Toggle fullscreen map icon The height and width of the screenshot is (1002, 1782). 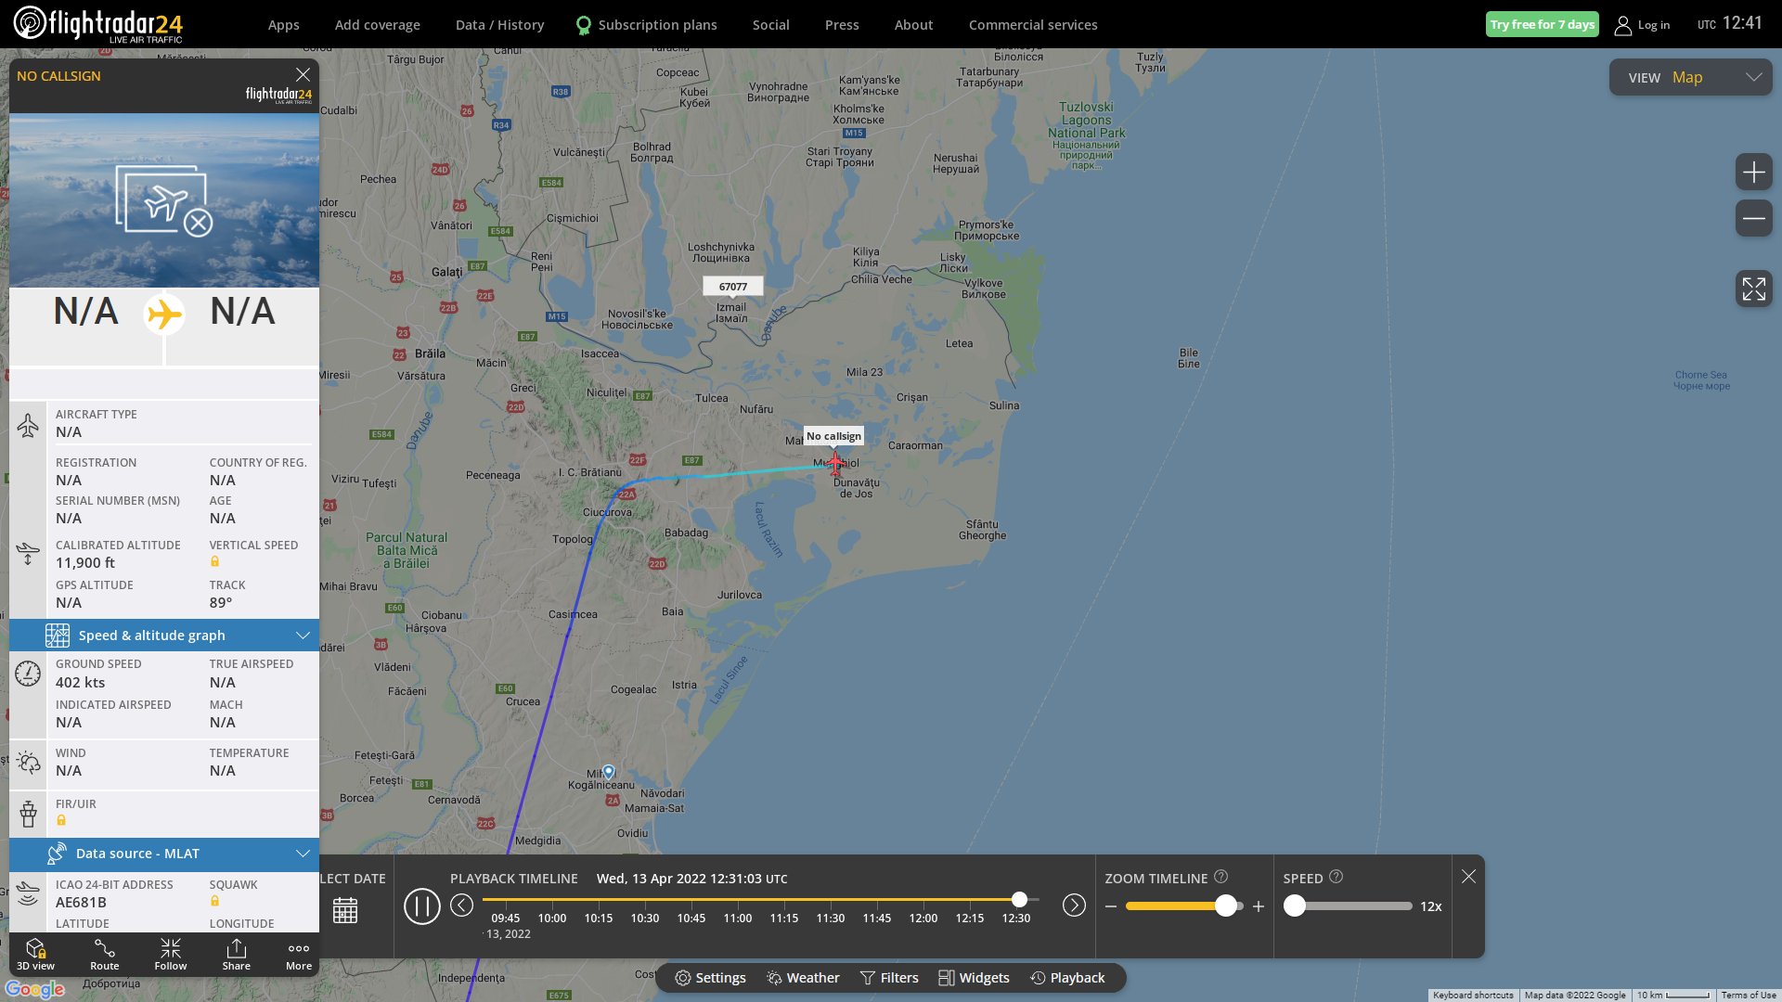[1753, 289]
